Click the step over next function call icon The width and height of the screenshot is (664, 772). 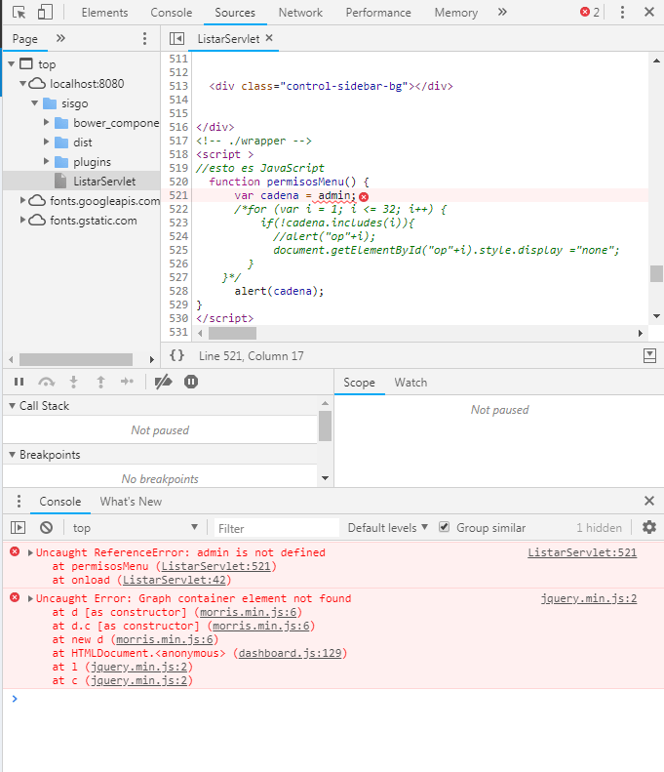point(46,382)
